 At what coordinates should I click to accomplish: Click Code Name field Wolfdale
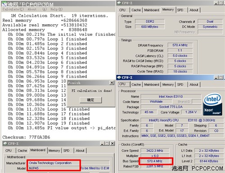[x=156, y=102]
